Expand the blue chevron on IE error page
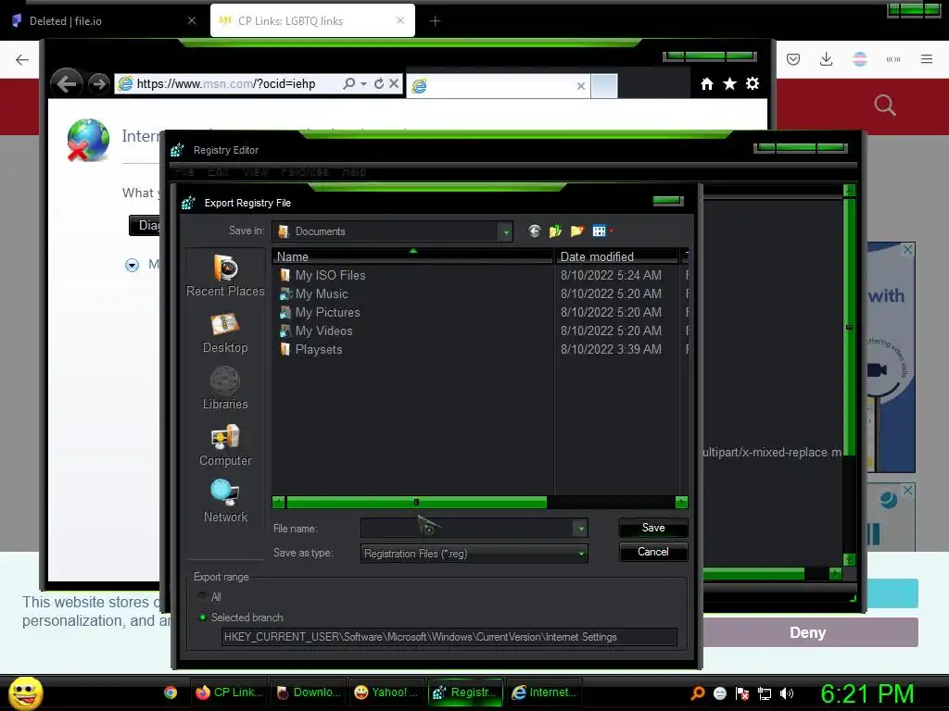 tap(132, 265)
